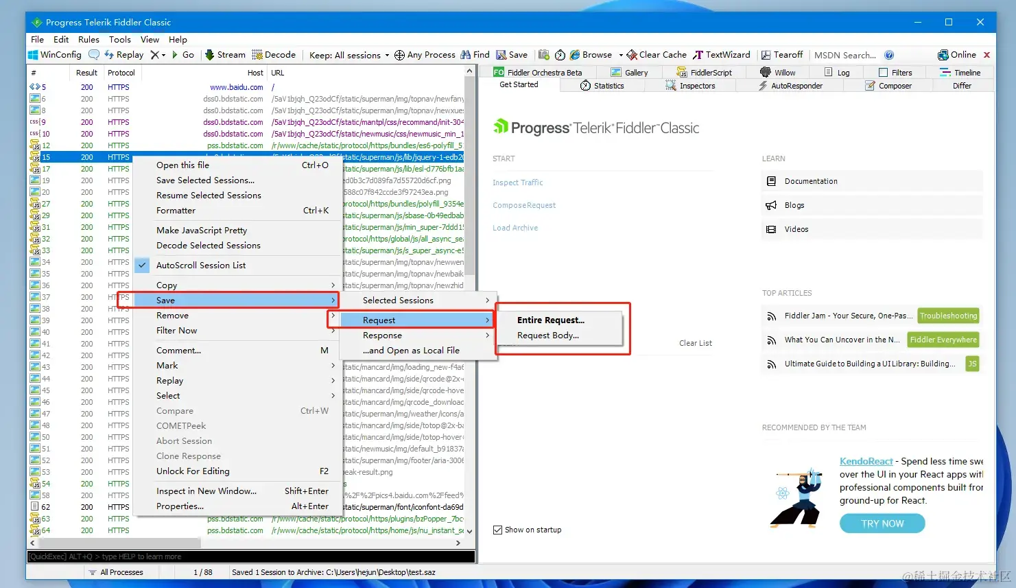Expand the Selected Sessions submenu
Image resolution: width=1016 pixels, height=588 pixels.
coord(417,301)
